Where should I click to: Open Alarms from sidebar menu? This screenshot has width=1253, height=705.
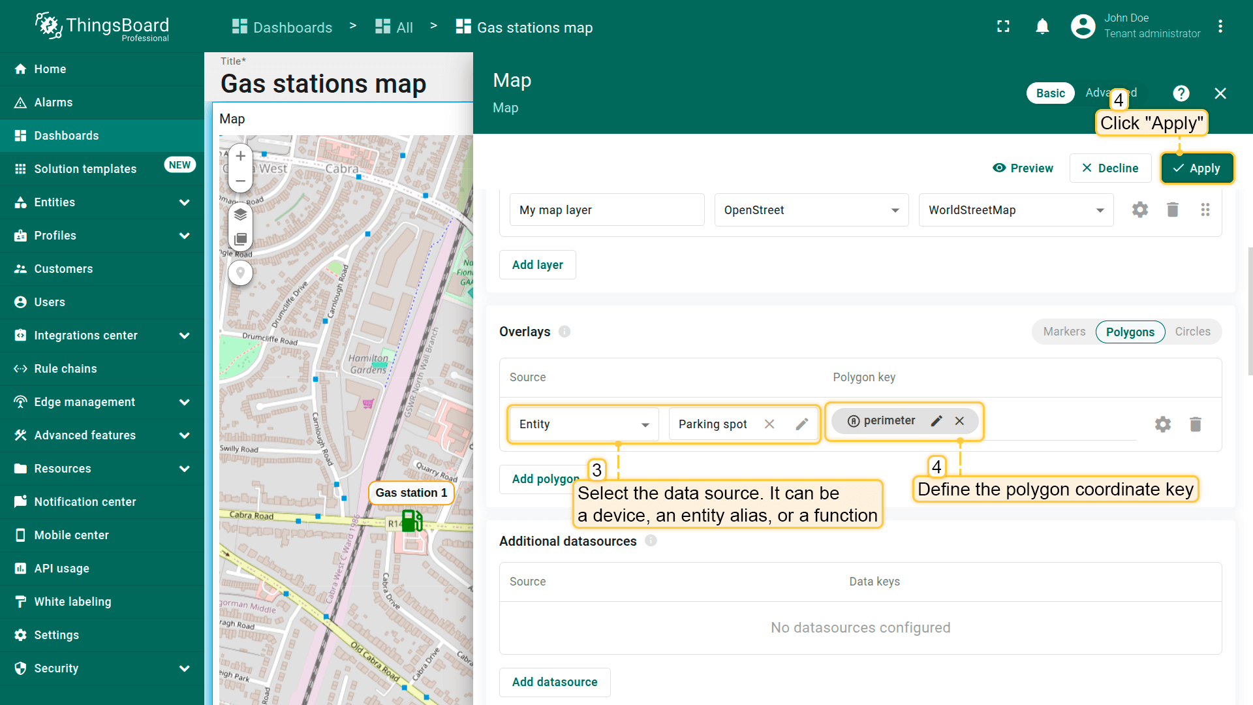[x=54, y=102]
